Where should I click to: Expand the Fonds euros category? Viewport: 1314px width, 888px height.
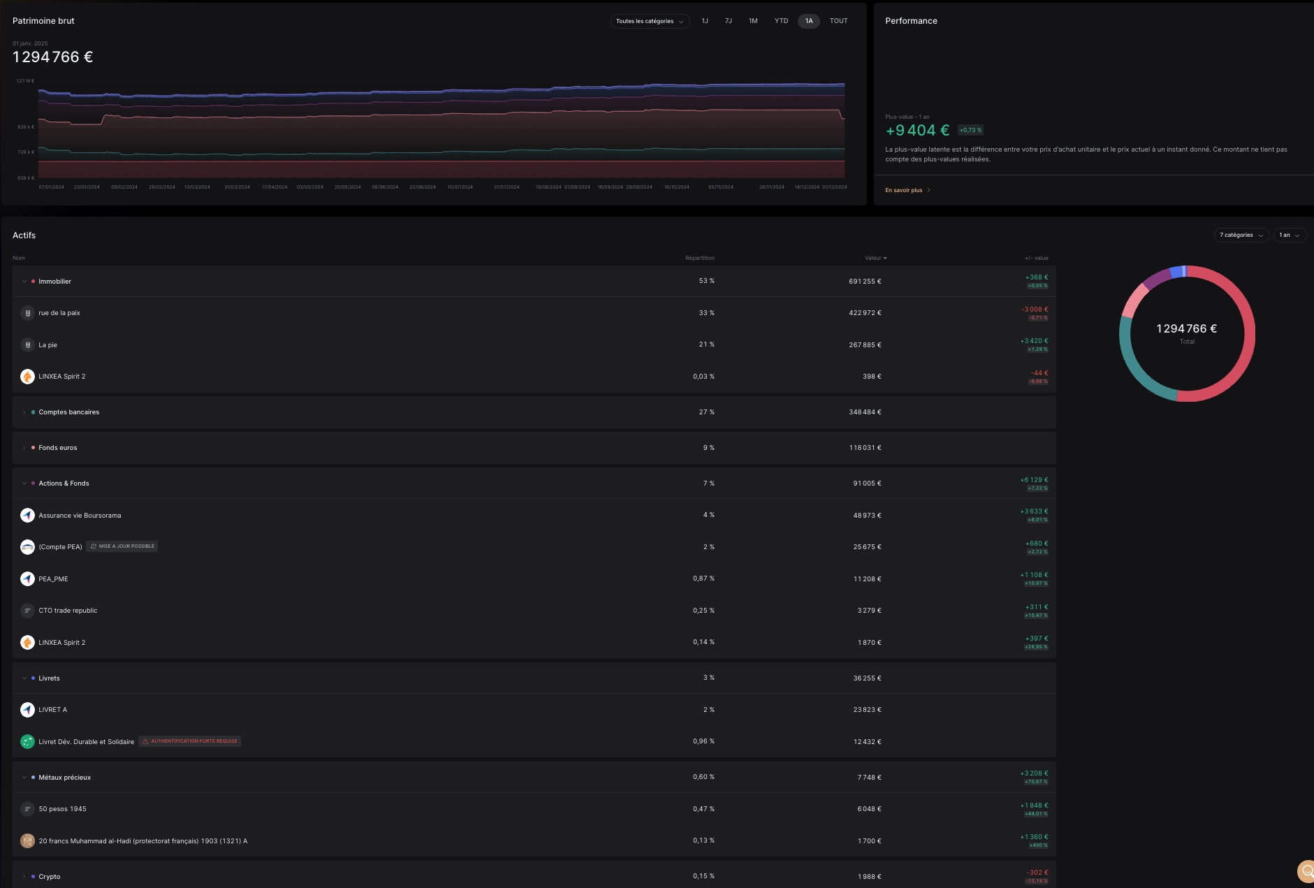pos(24,448)
